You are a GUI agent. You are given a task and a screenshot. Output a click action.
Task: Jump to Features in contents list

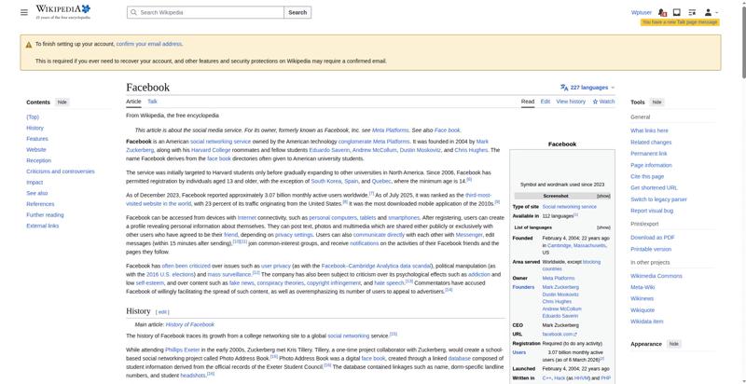pos(37,139)
